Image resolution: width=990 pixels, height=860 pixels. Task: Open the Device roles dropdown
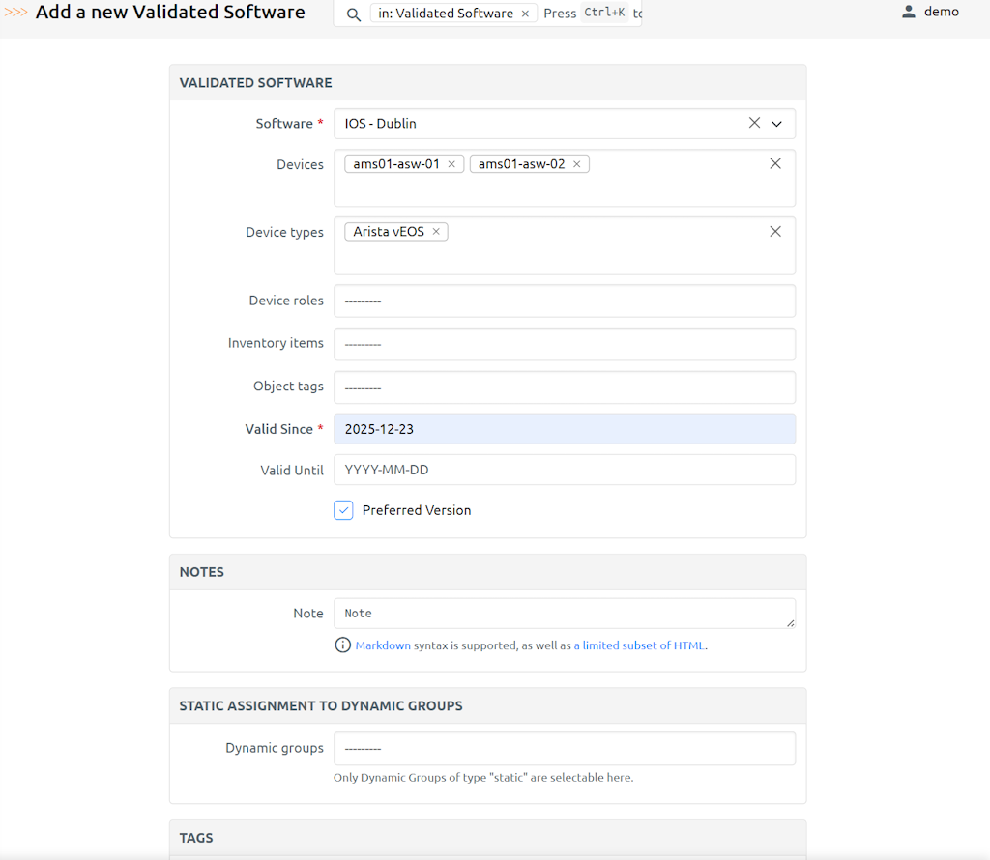tap(564, 301)
